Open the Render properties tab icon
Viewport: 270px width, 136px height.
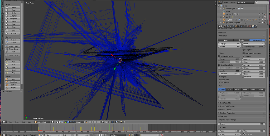pos(225,26)
